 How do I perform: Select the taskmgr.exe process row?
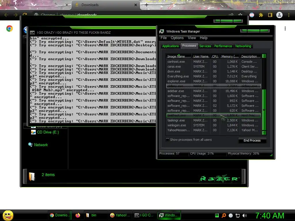tap(213, 120)
